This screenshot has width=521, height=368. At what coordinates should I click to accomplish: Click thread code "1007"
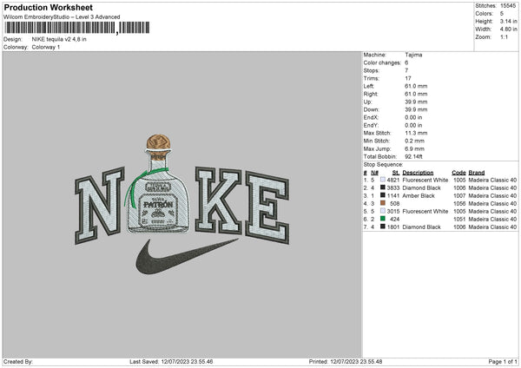[459, 195]
